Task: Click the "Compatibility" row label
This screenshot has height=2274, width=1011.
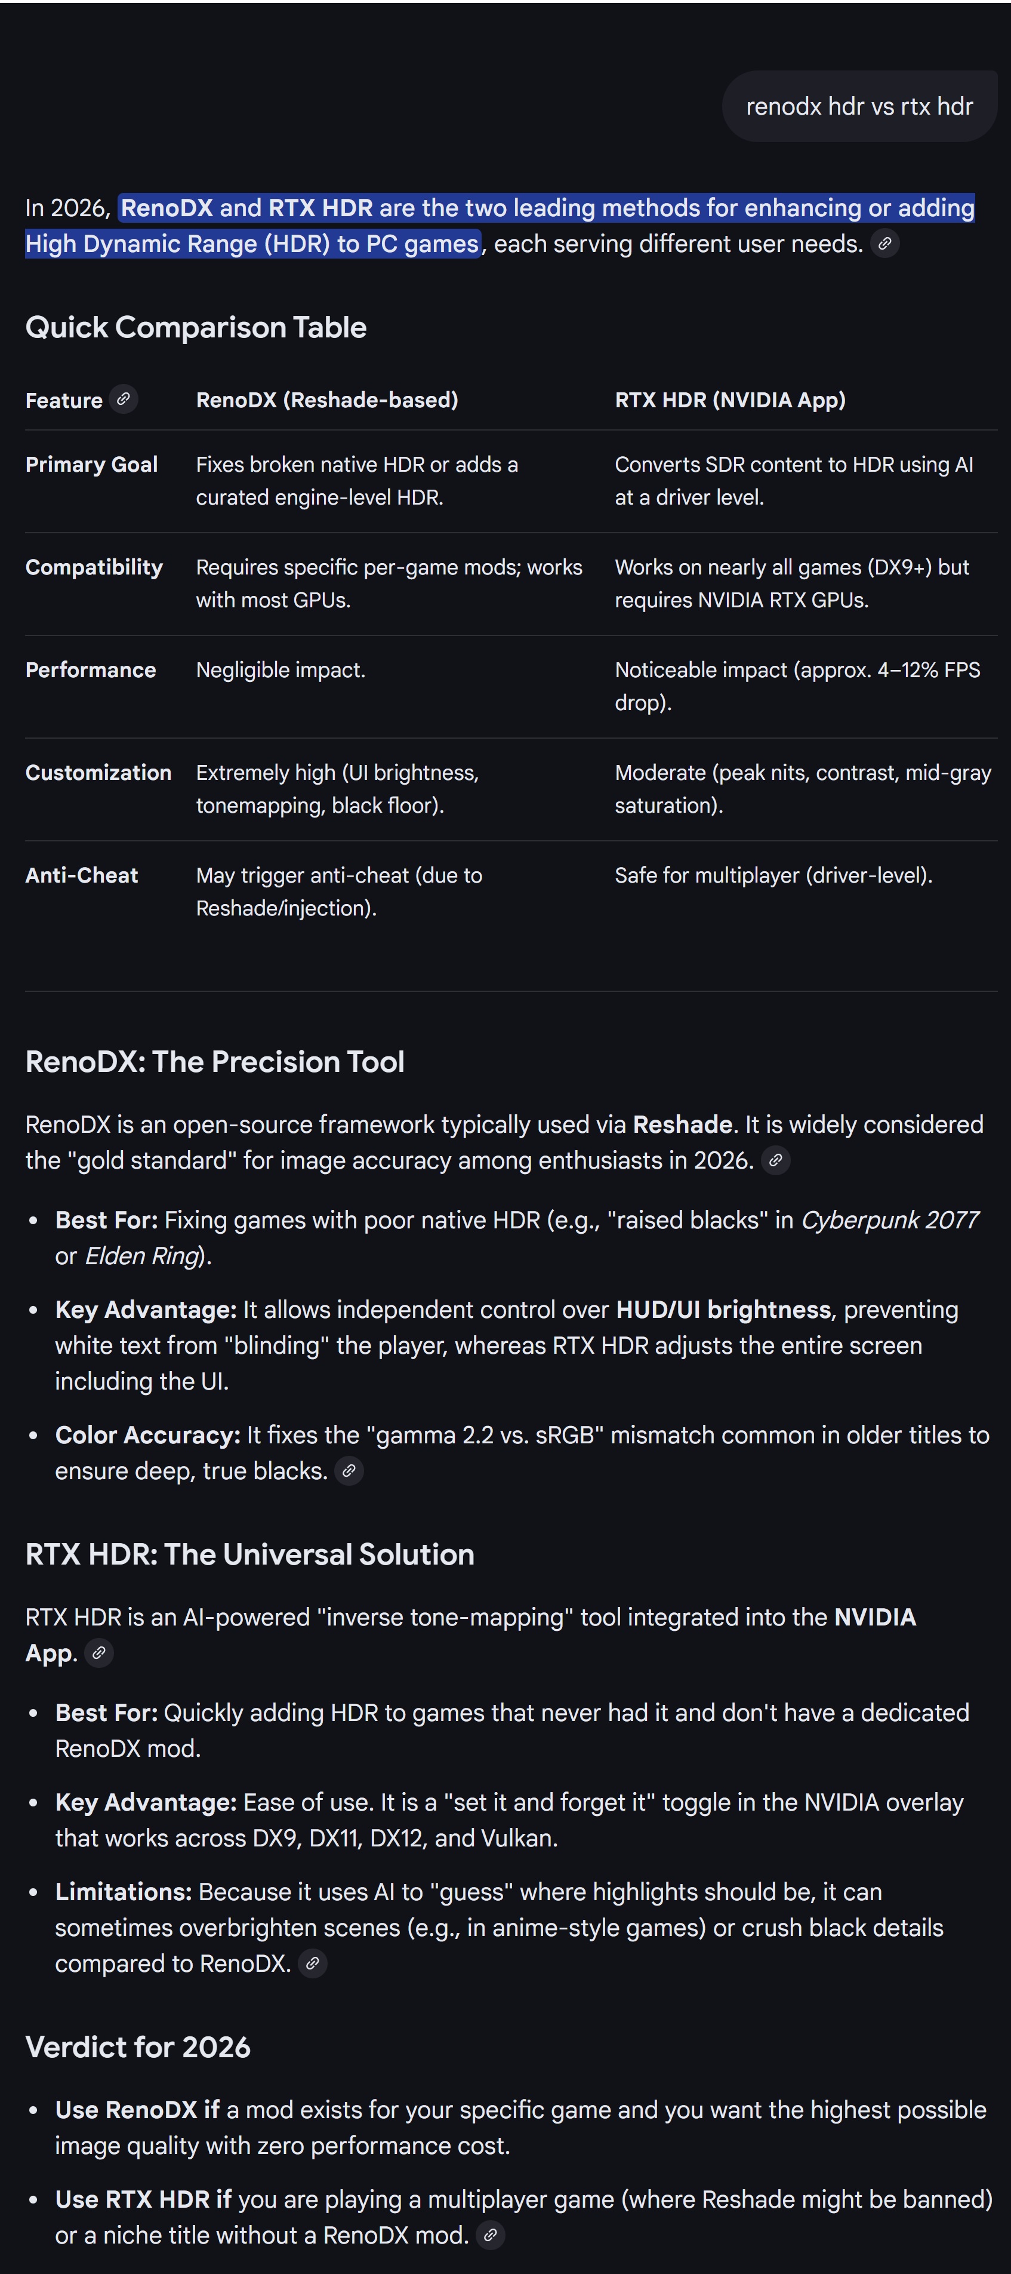Action: click(x=94, y=567)
